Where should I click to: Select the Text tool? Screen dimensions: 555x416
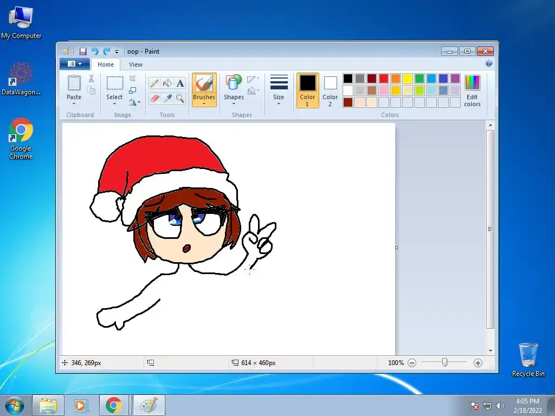click(x=180, y=83)
